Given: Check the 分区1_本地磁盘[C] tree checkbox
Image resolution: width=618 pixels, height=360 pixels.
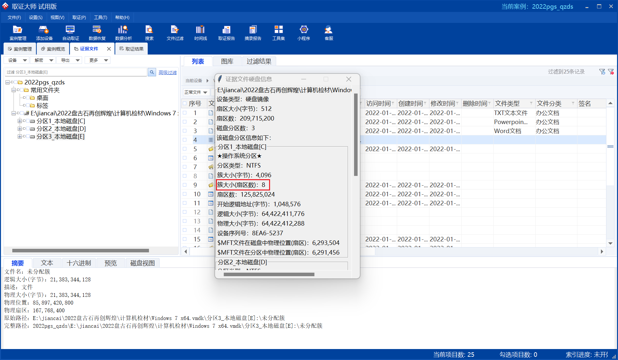Looking at the screenshot, I should coord(28,121).
